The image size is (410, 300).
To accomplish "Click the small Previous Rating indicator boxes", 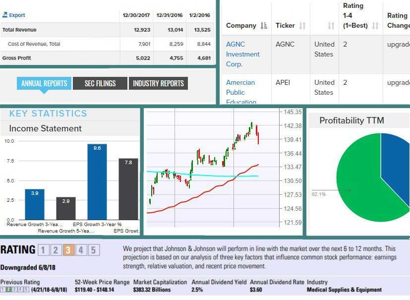I will (x=15, y=289).
